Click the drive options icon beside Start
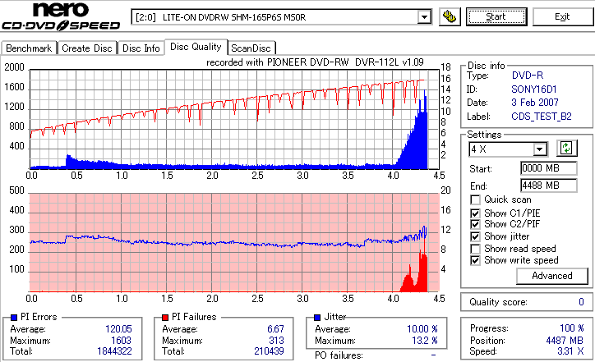The height and width of the screenshot is (362, 595). pyautogui.click(x=450, y=17)
